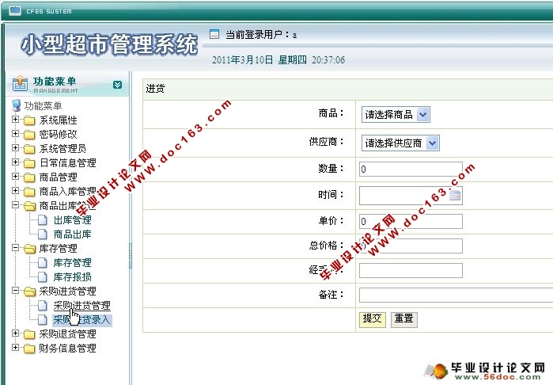Expand the 系统管理员 tree node
This screenshot has height=385, width=553.
coord(15,147)
